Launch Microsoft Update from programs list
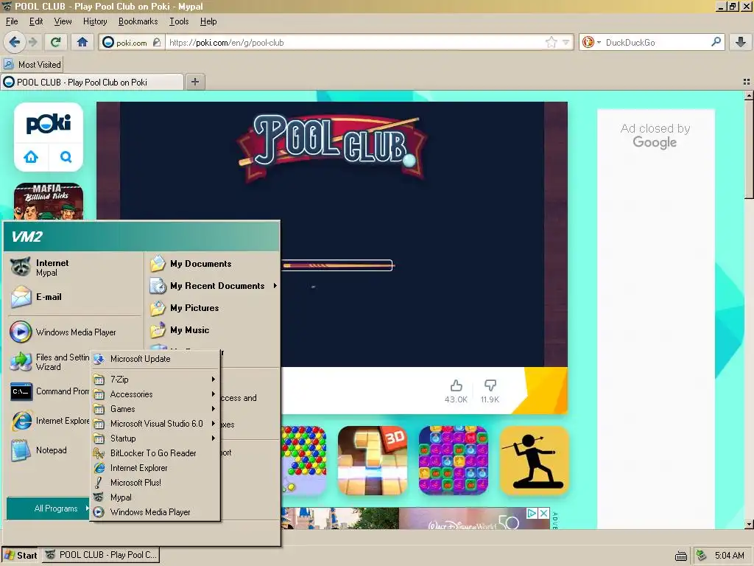 (x=155, y=359)
